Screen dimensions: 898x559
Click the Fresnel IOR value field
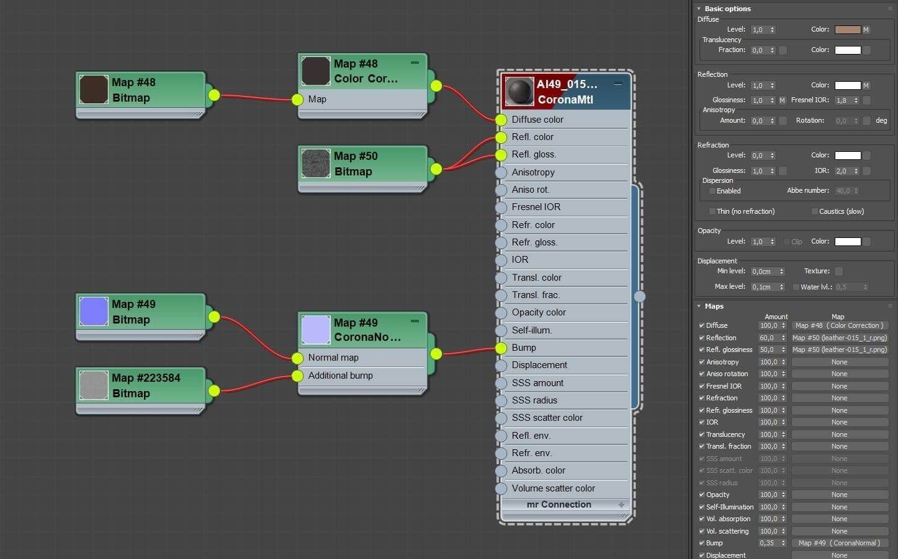click(843, 100)
